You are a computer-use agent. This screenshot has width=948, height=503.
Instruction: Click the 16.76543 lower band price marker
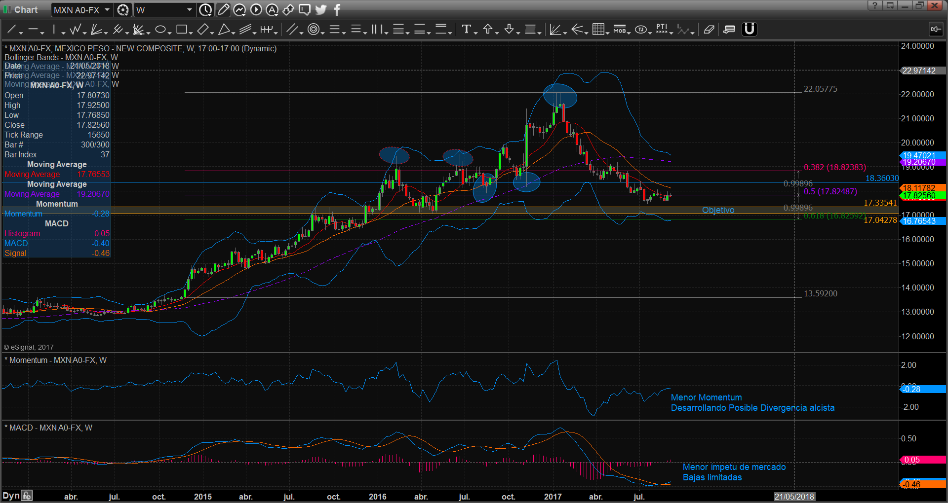(922, 221)
